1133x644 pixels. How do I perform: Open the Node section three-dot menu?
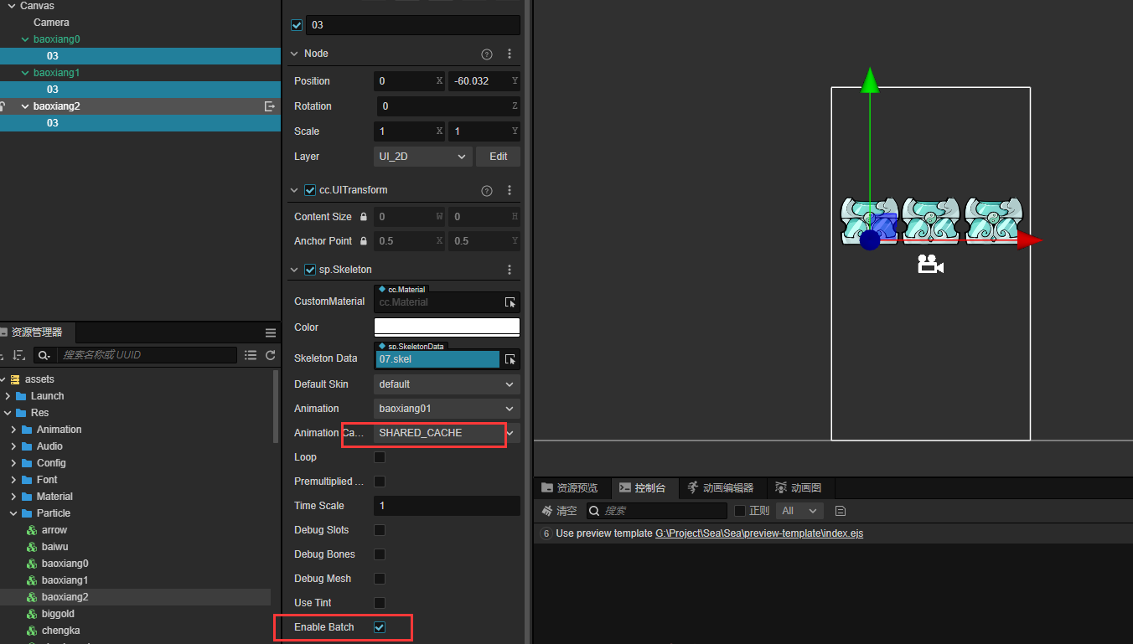(x=510, y=54)
